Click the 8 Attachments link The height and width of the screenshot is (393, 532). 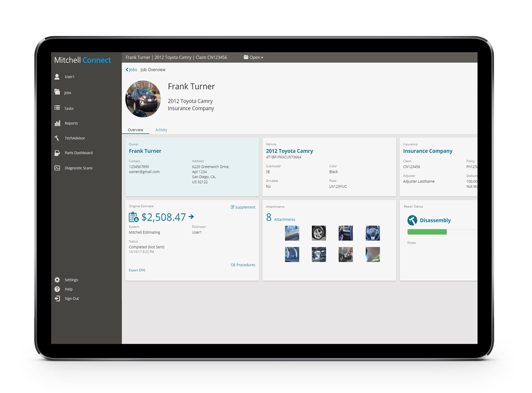click(280, 218)
